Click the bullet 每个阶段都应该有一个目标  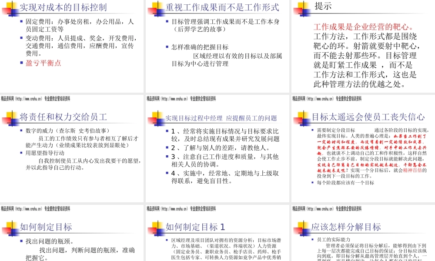pos(345,183)
